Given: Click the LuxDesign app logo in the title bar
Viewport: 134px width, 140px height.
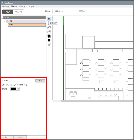Looking at the screenshot, I should [x=3, y=3].
